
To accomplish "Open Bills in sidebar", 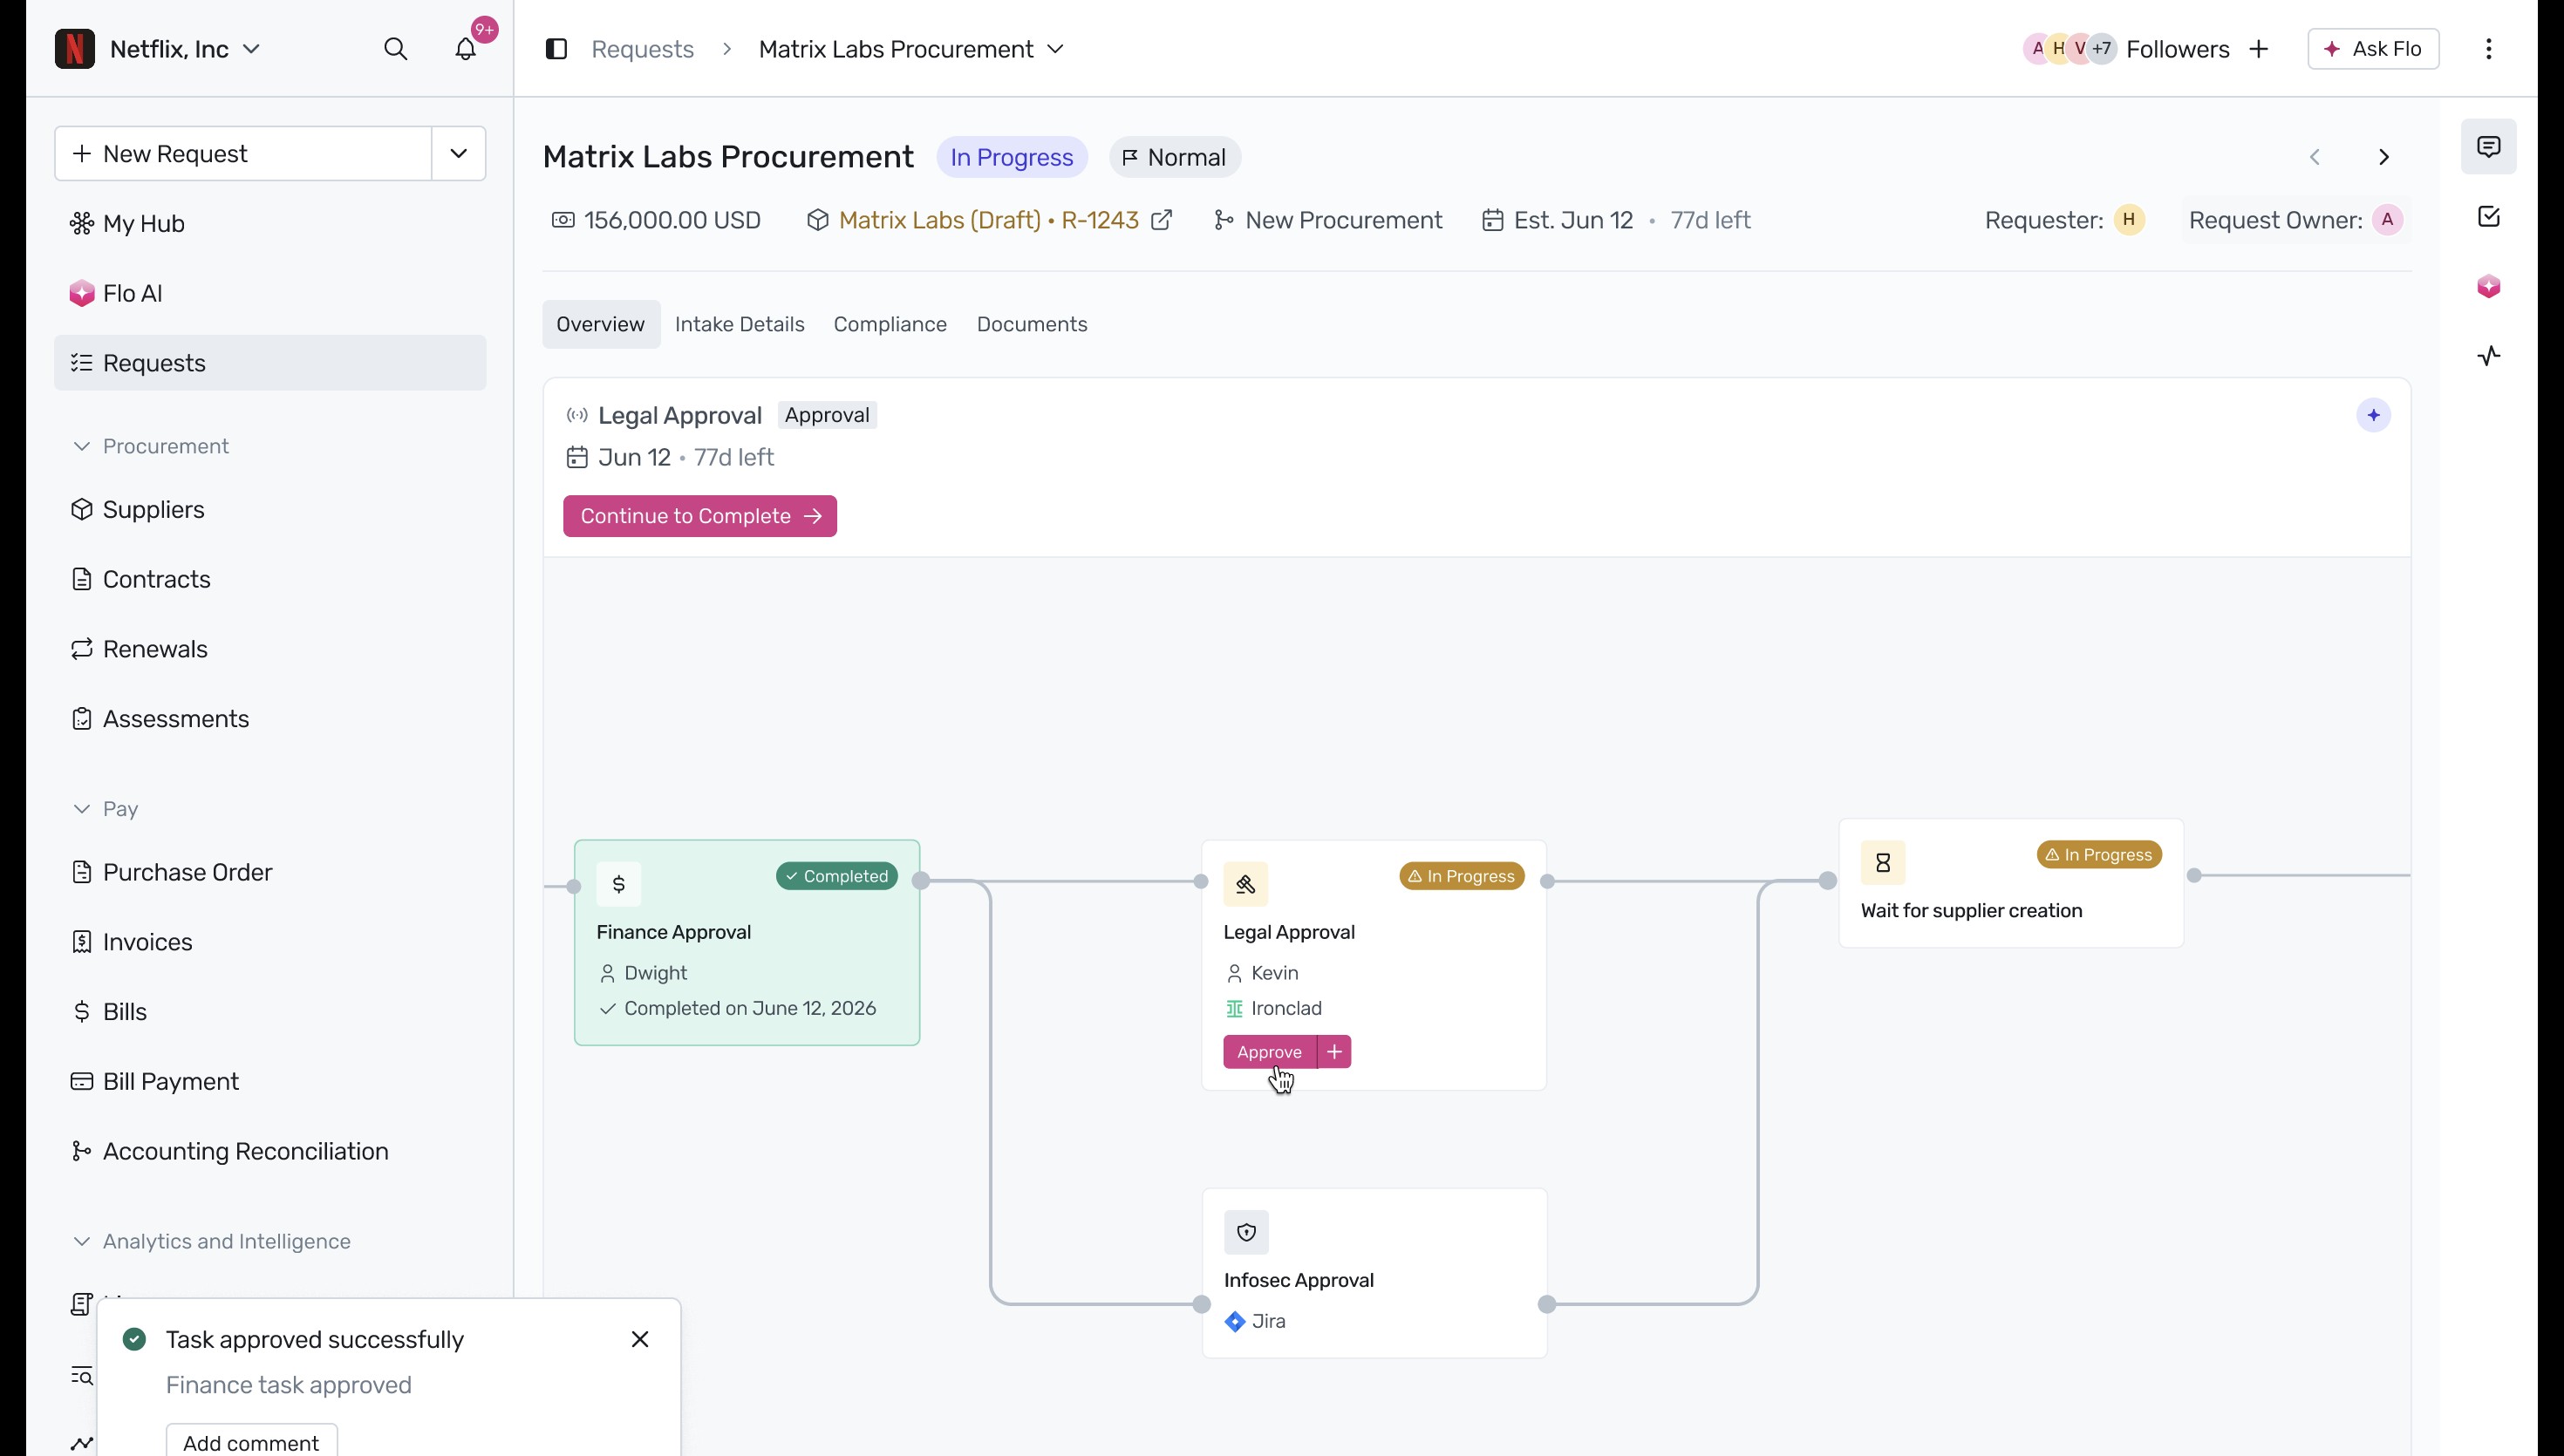I will tap(270, 1012).
